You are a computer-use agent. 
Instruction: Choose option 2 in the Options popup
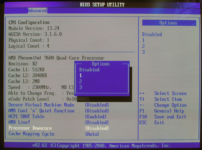click(x=81, y=81)
